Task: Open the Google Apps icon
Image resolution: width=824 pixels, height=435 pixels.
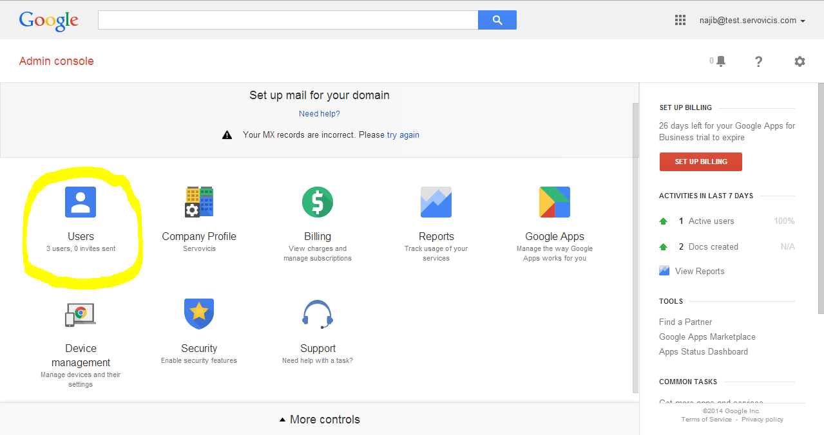Action: tap(555, 202)
